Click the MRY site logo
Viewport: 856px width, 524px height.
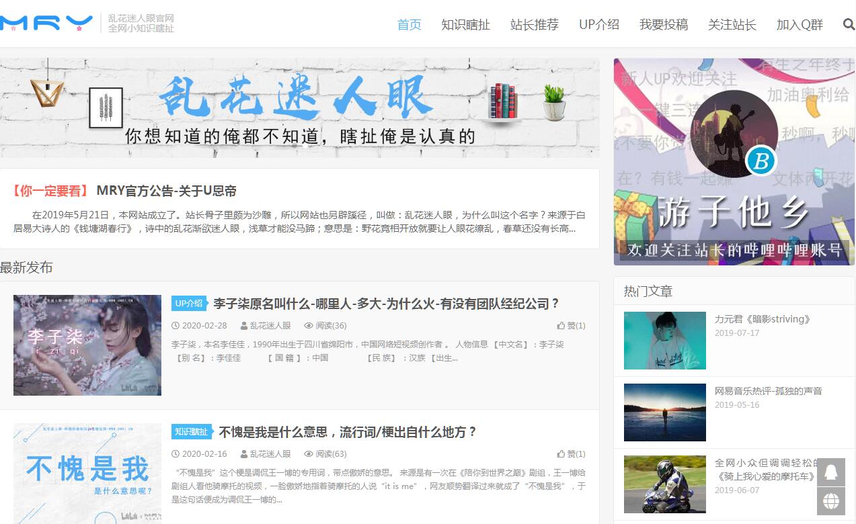click(46, 24)
